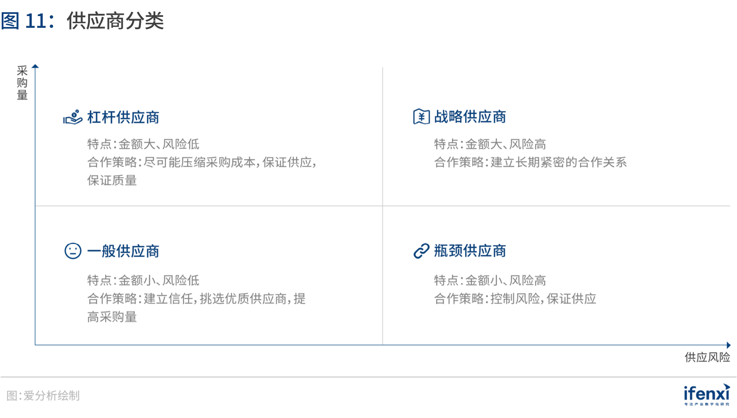
Task: Click the yen document icon beside 战略供应商
Action: [x=421, y=116]
